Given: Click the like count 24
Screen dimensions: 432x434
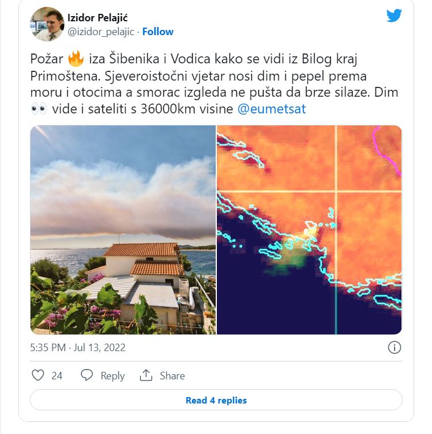Looking at the screenshot, I should click(x=57, y=376).
